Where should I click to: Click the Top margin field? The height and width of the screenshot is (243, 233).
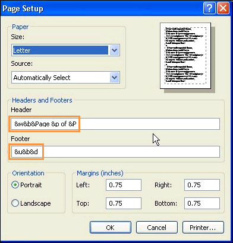coord(124,203)
